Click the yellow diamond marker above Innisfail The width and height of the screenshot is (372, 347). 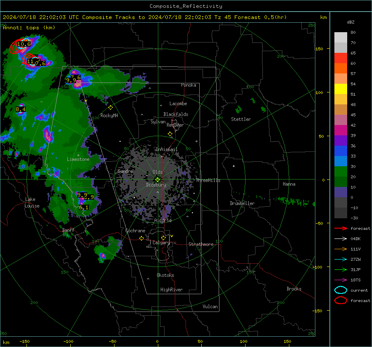(170, 134)
